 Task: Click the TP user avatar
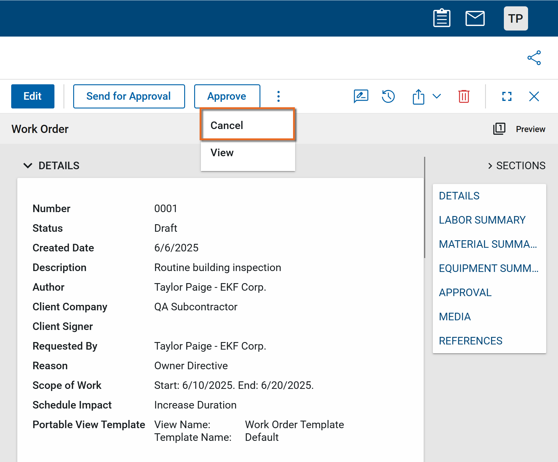pyautogui.click(x=516, y=18)
